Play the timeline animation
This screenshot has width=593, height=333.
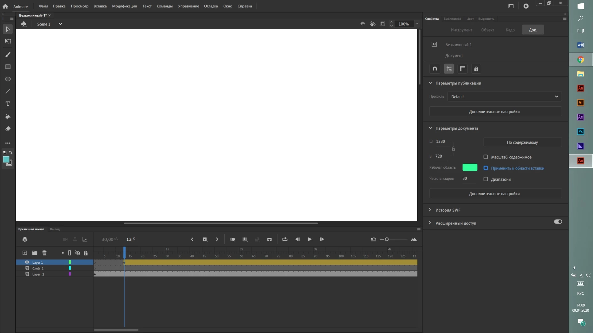309,239
